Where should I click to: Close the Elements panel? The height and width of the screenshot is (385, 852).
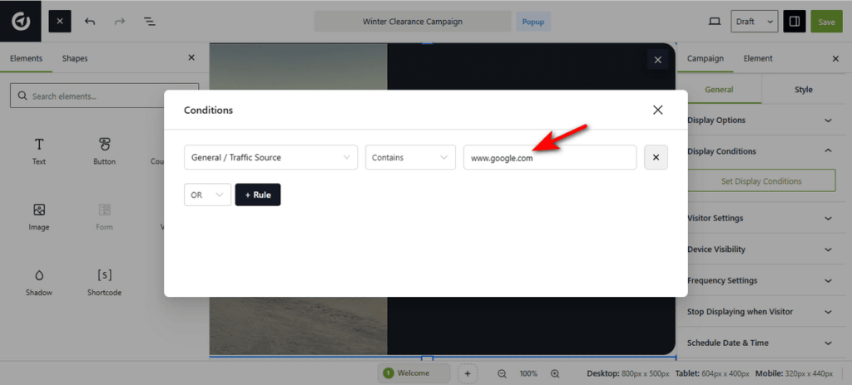(x=191, y=57)
